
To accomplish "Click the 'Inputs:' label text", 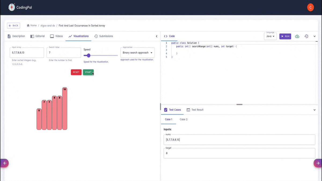I will click(x=168, y=129).
